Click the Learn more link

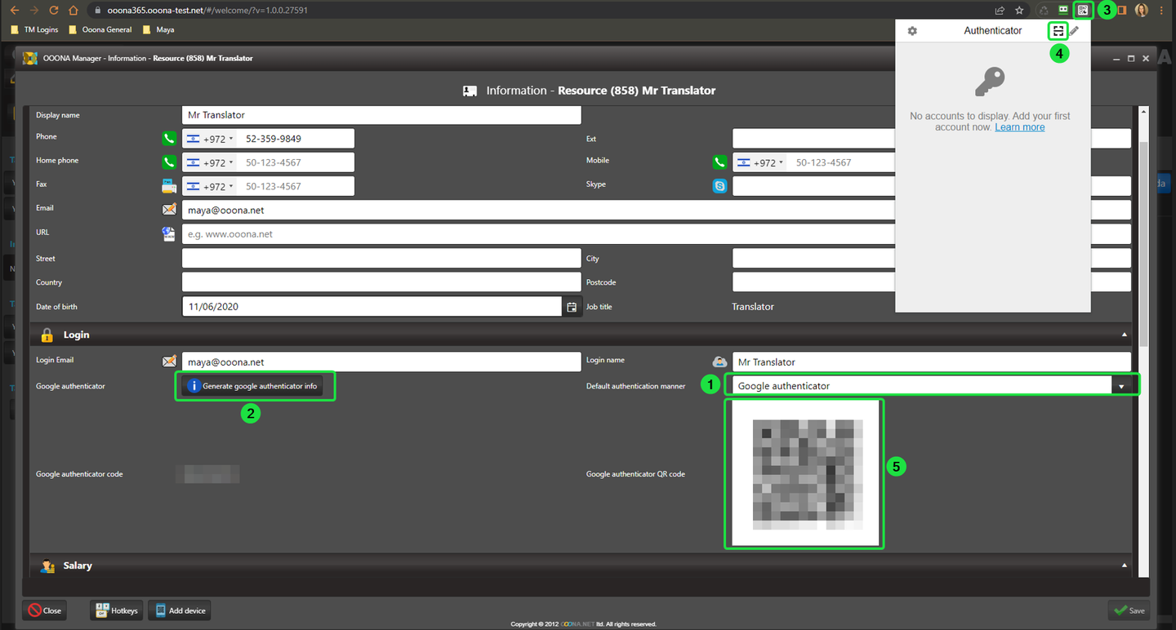1019,127
